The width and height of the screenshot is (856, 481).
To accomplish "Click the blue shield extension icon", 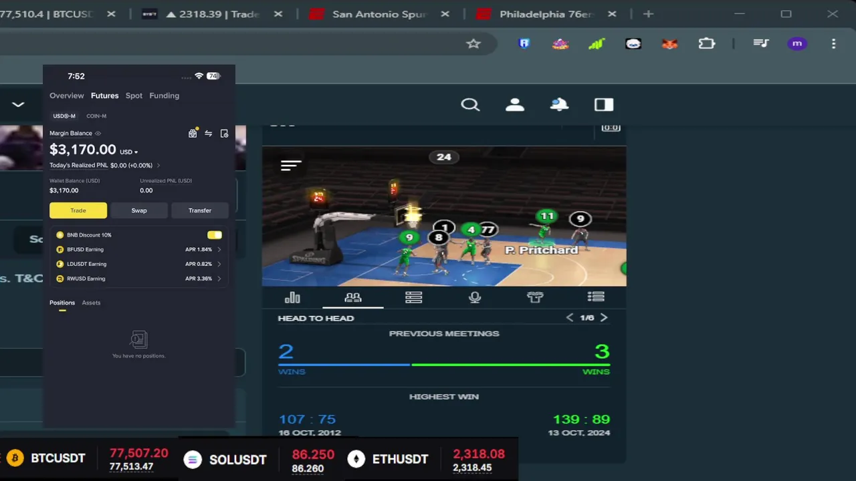I will pyautogui.click(x=524, y=44).
